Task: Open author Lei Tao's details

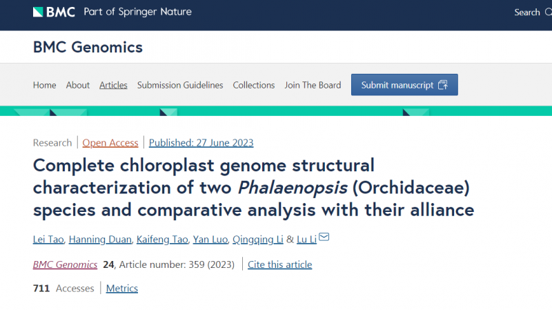Action: pyautogui.click(x=48, y=238)
